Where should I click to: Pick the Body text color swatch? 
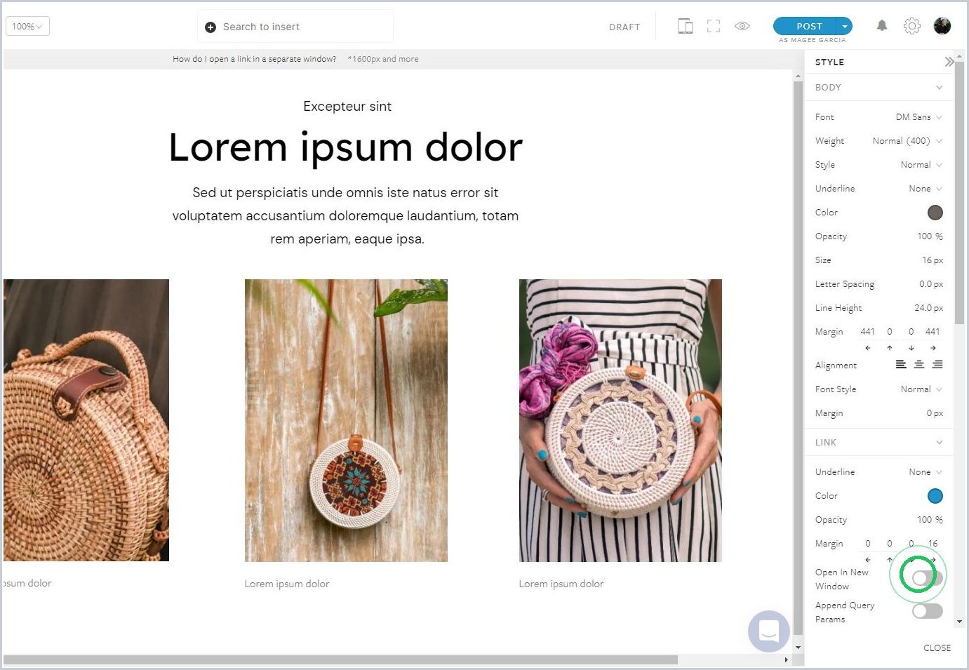(x=935, y=213)
